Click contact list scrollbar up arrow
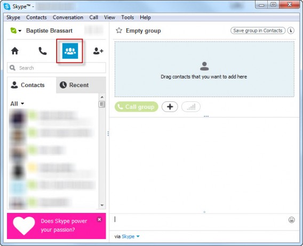This screenshot has width=303, height=246. pyautogui.click(x=102, y=97)
